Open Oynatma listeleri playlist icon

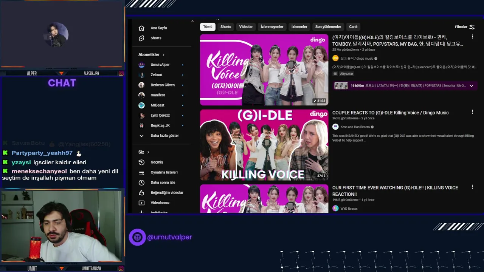click(141, 172)
